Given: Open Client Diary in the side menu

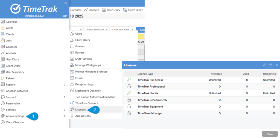Looking at the screenshot, I should point(13,66).
